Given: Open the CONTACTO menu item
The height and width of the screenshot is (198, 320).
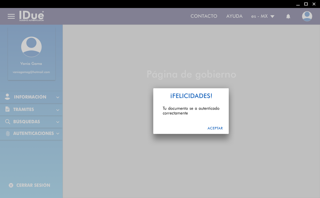Looking at the screenshot, I should (204, 16).
